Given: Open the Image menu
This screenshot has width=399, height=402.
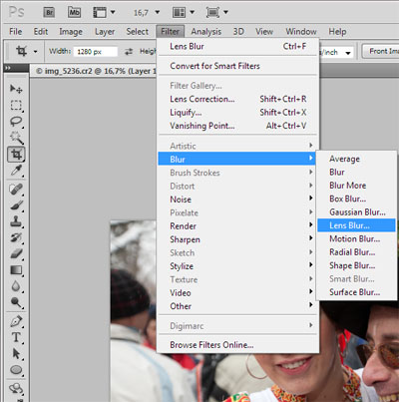Looking at the screenshot, I should (71, 32).
